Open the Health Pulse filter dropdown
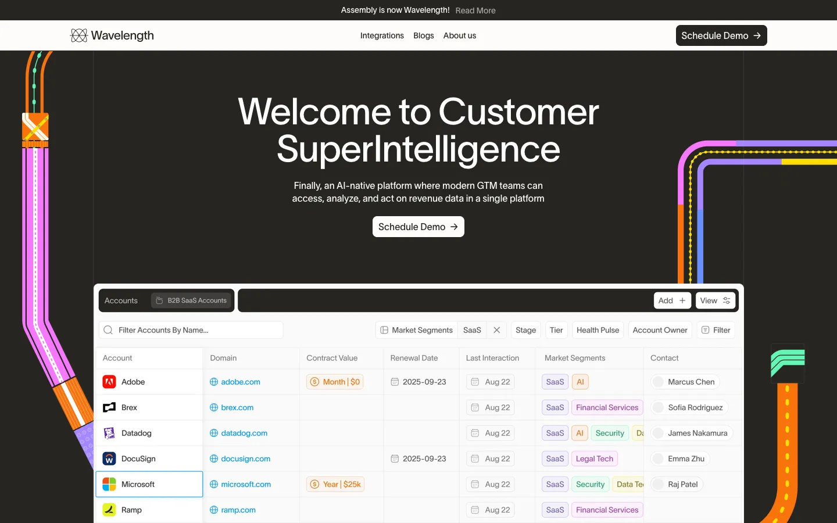Image resolution: width=837 pixels, height=523 pixels. point(598,330)
